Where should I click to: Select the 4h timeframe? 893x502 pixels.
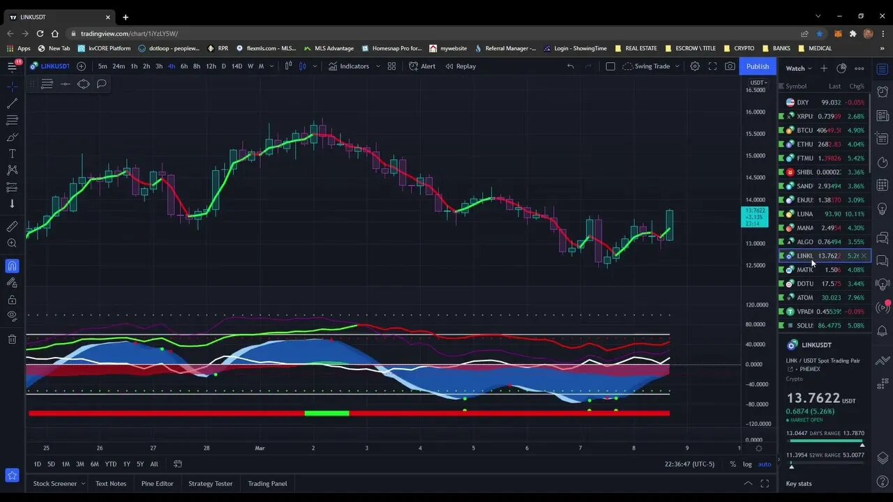(x=172, y=66)
